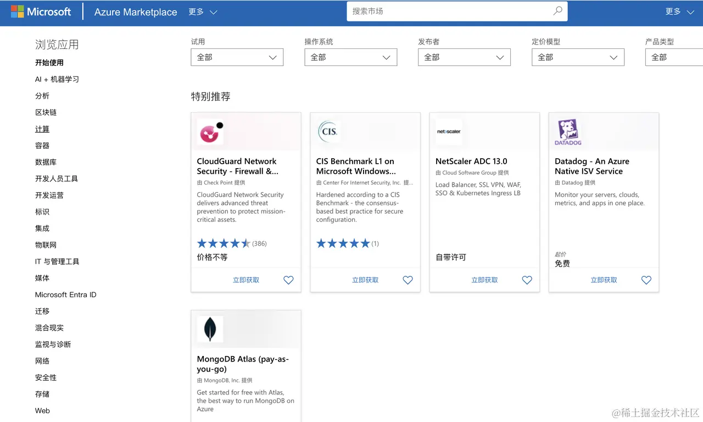
Task: Click 立即获取 for CIS Benchmark L1
Action: coord(365,280)
